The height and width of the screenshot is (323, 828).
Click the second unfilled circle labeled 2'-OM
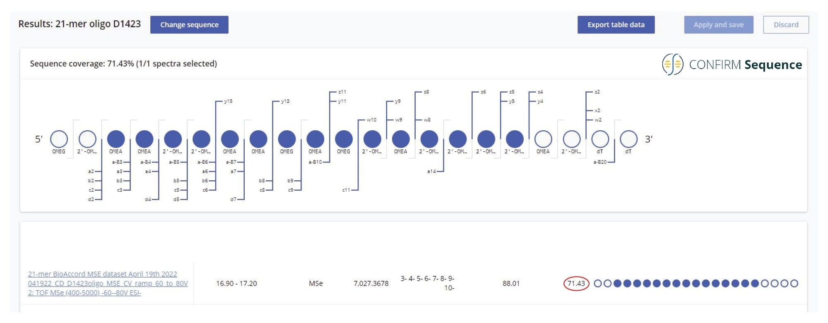coord(571,139)
